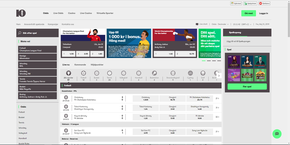Screen dimensions: 290x145
Task: Bet on Tottenham at 4.50
Action: pos(69,54)
